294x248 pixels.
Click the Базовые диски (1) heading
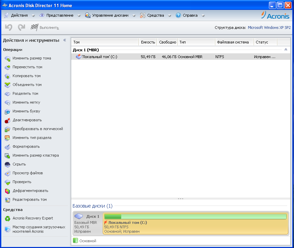93,206
